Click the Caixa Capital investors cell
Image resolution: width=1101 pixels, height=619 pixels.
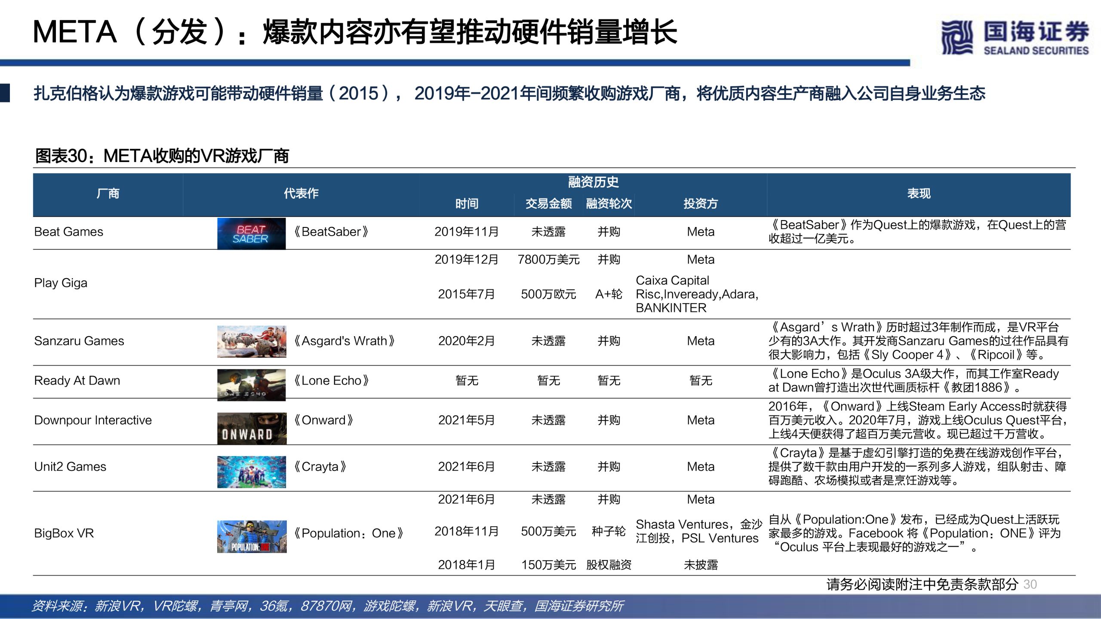[x=697, y=294]
